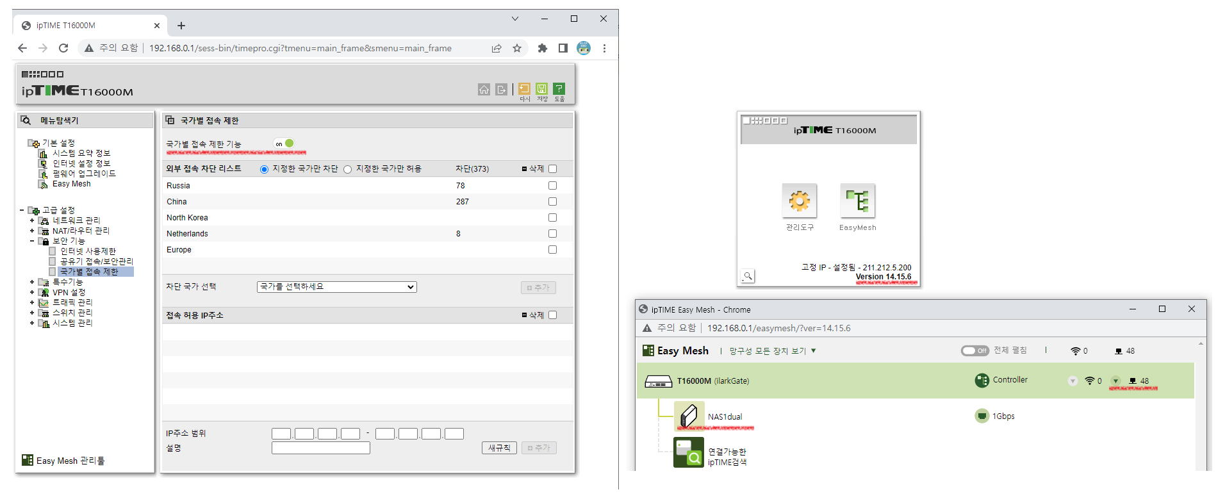Click the T16000M router device icon

click(x=658, y=382)
